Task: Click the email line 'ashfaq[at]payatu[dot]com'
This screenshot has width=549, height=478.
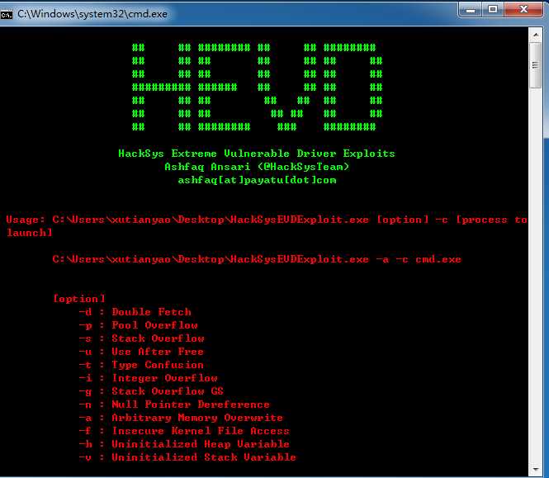Action: [x=257, y=180]
